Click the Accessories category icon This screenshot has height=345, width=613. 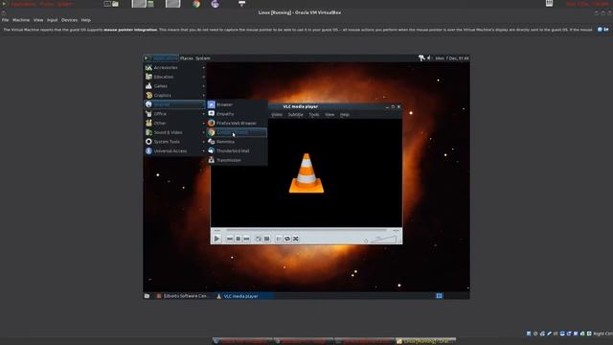148,67
